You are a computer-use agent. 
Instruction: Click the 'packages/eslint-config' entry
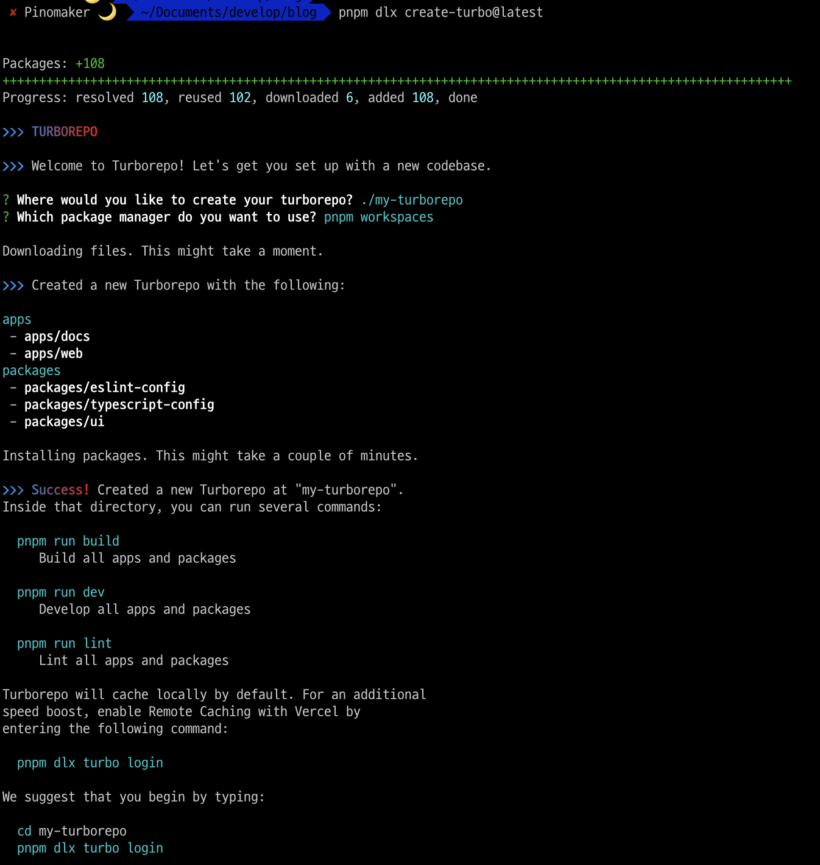point(105,387)
